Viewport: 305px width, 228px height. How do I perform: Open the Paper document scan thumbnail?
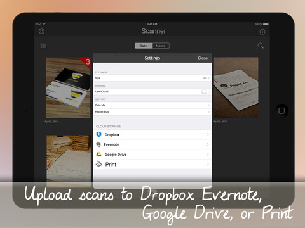pos(236,87)
